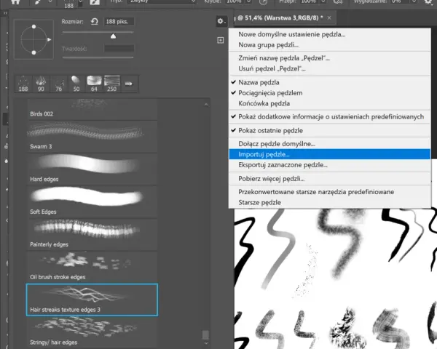Open the Krycie opacity dropdown arrow
437x349 pixels.
pos(249,1)
